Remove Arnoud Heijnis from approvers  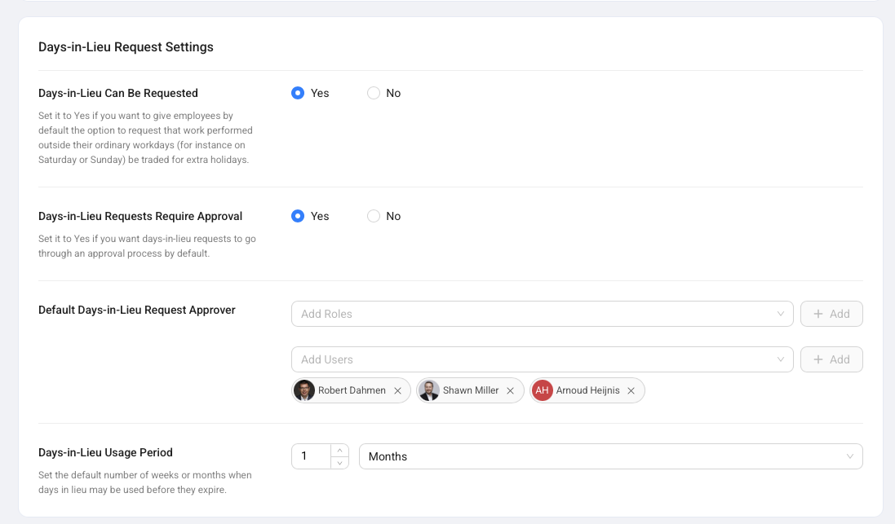coord(631,390)
